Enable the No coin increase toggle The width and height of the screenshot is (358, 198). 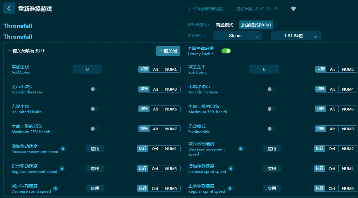(272, 89)
